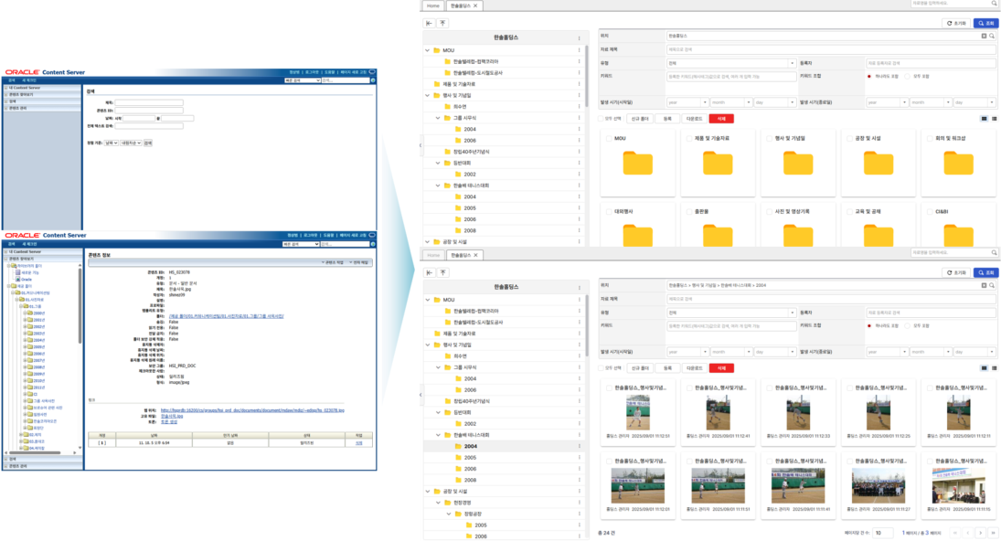Open the 한솔사옥.jpg link in content info
Screen dimensions: 1001x541
[172, 415]
